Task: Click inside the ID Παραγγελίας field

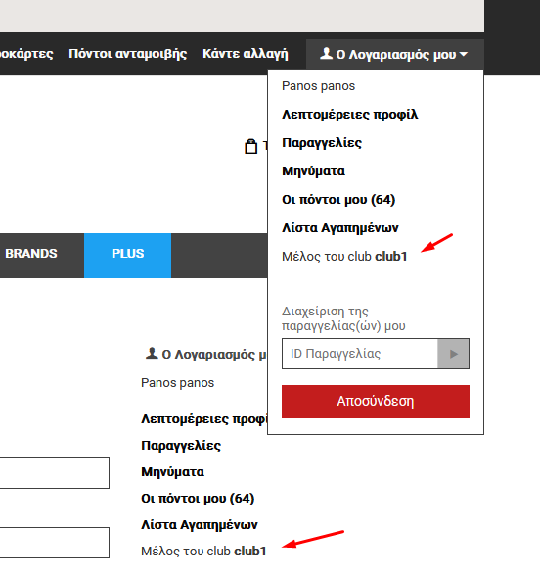Action: (x=360, y=354)
